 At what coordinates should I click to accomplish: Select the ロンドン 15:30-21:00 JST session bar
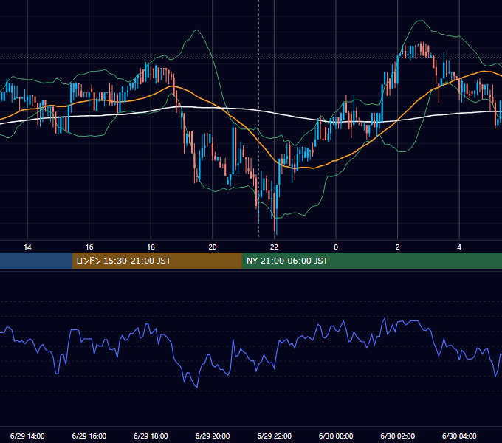pos(157,261)
